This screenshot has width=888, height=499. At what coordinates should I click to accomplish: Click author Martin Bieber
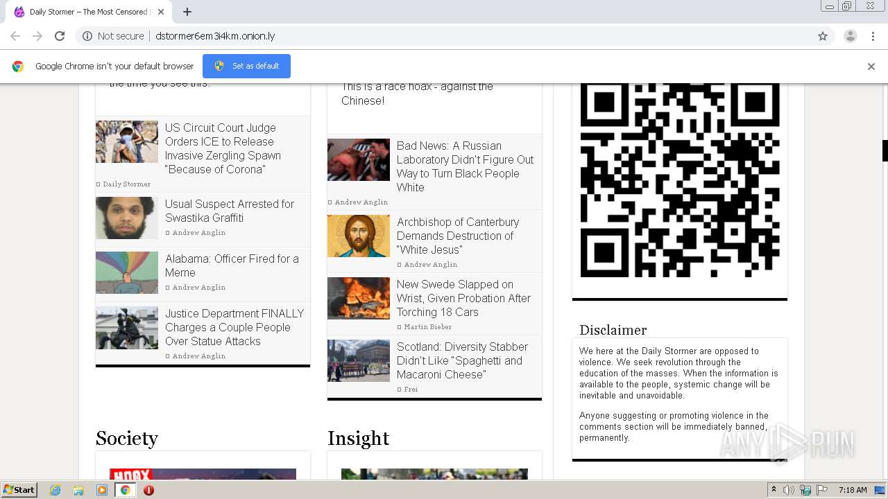(427, 327)
